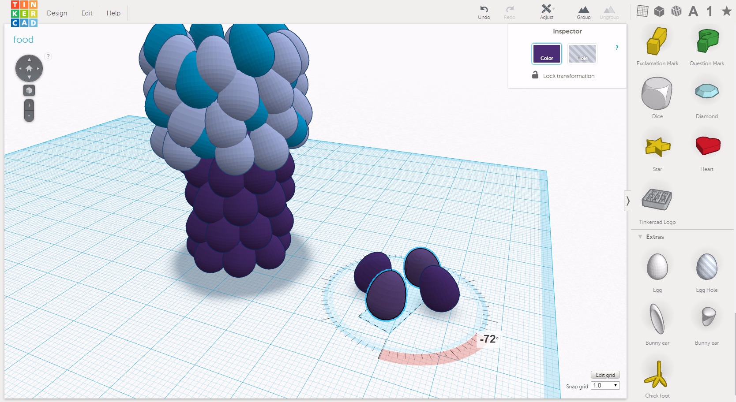
Task: Group the selected shapes
Action: click(584, 12)
